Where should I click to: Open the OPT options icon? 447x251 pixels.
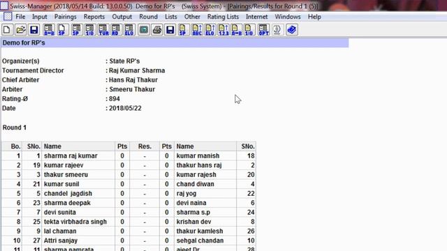(x=263, y=29)
